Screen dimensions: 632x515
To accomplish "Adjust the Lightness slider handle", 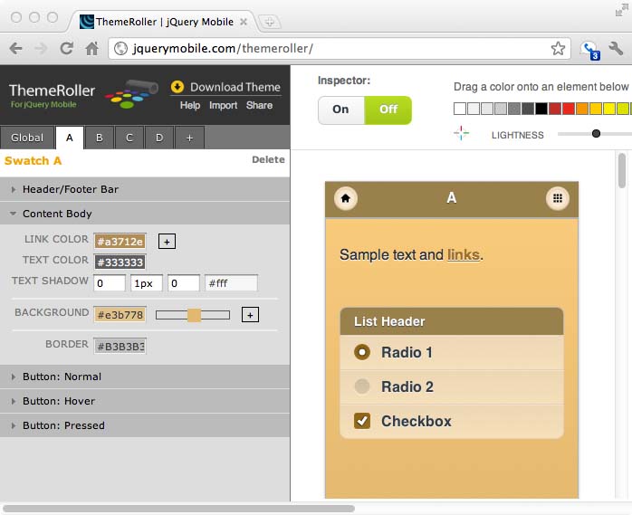I will (x=596, y=134).
